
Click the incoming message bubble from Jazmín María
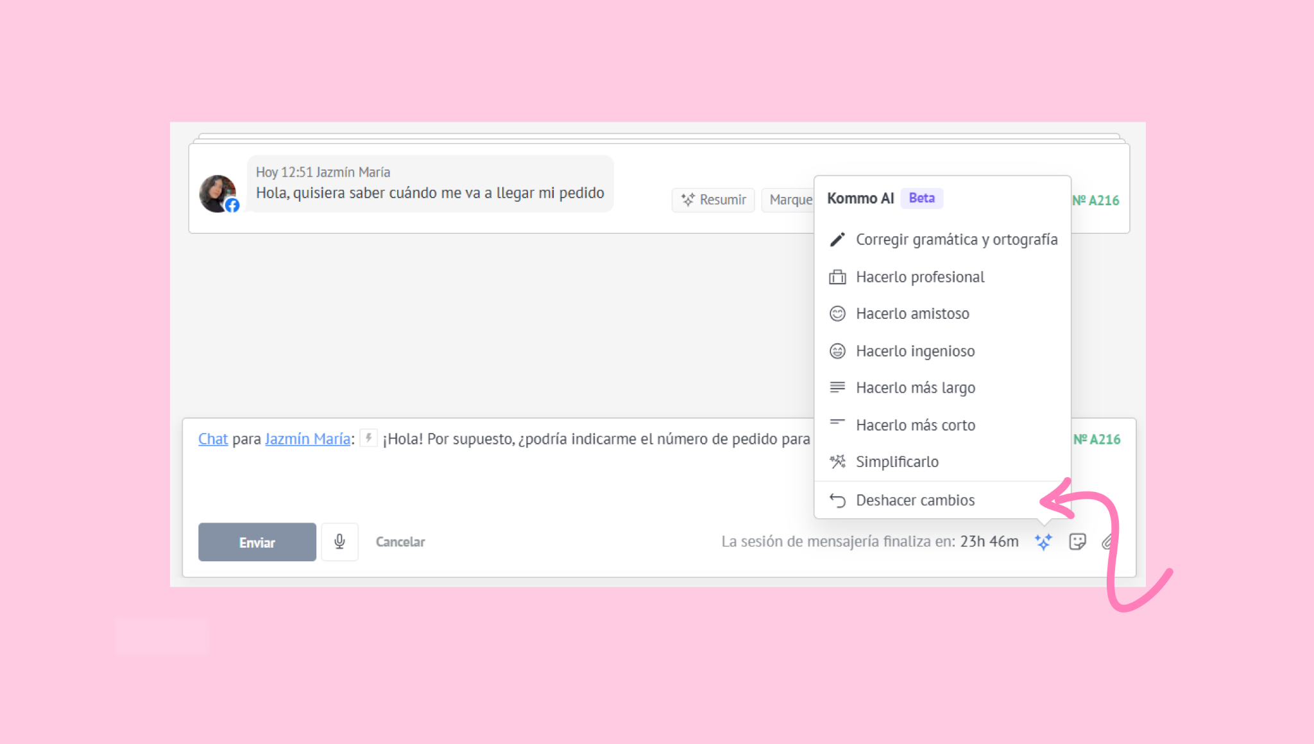[430, 183]
